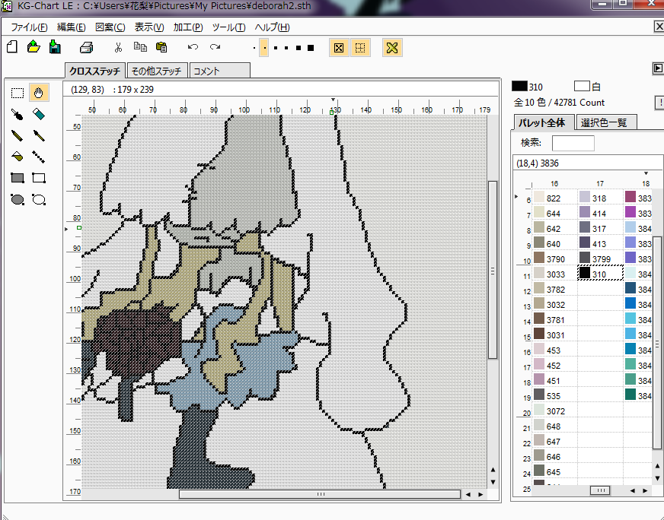
Task: Click the palette horizontal scrollbar thumb
Action: click(x=600, y=490)
